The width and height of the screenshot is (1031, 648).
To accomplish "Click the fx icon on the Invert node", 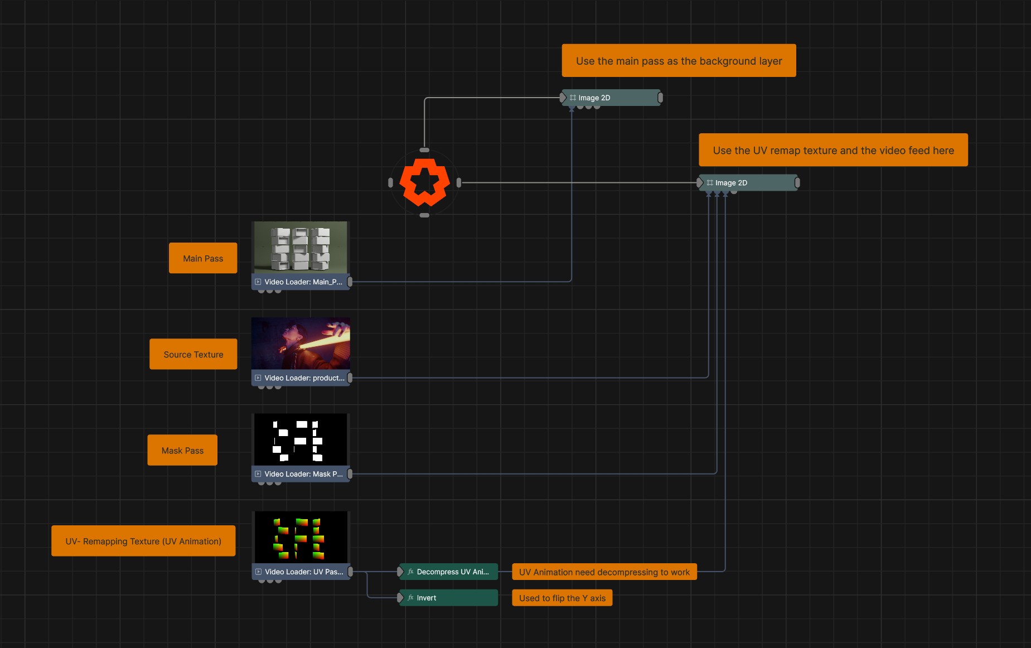I will [x=410, y=598].
